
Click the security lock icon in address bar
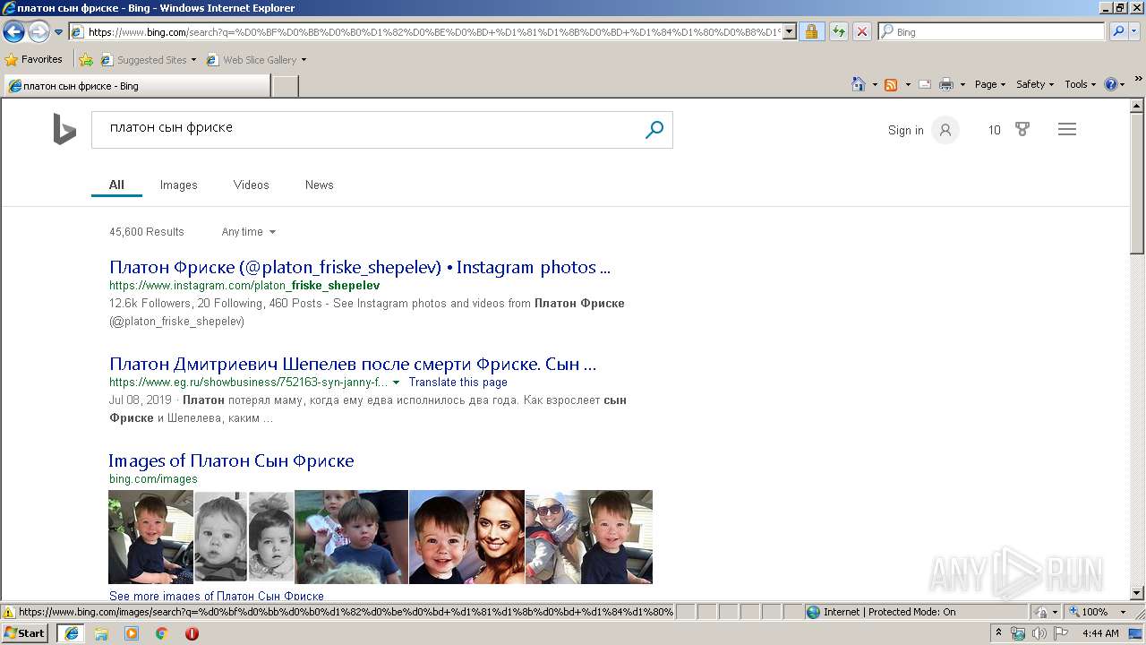tap(811, 31)
